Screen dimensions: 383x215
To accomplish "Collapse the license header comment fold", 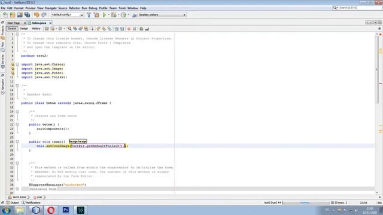I will 17,35.
